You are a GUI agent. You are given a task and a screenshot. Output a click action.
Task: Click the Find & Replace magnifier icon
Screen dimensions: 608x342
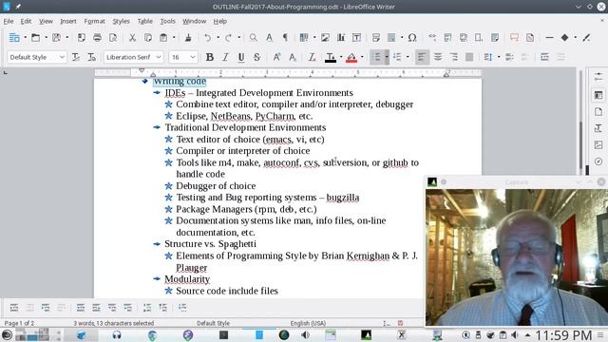pyautogui.click(x=254, y=38)
